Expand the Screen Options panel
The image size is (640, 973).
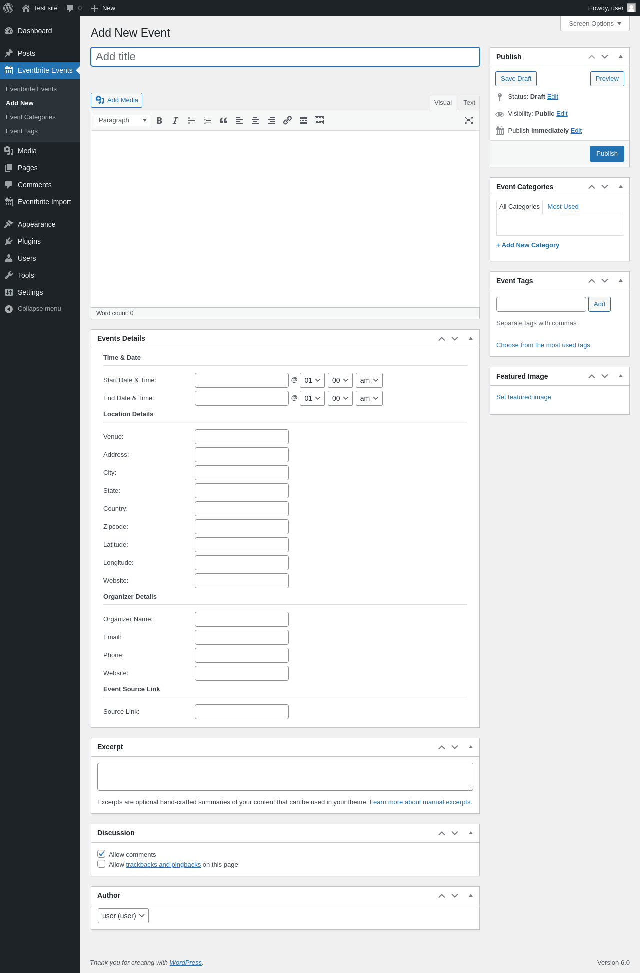[595, 24]
